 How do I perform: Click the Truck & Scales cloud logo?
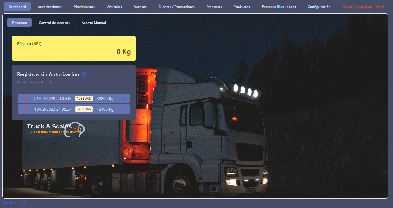tap(56, 129)
